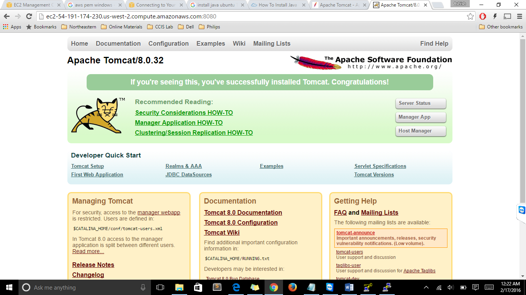Image resolution: width=526 pixels, height=295 pixels.
Task: Open the red Opera-style extension icon
Action: 483,17
